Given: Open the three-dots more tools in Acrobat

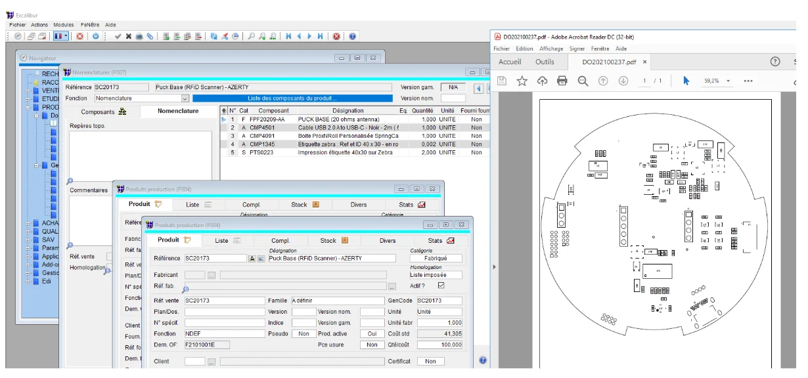Looking at the screenshot, I should [x=748, y=81].
